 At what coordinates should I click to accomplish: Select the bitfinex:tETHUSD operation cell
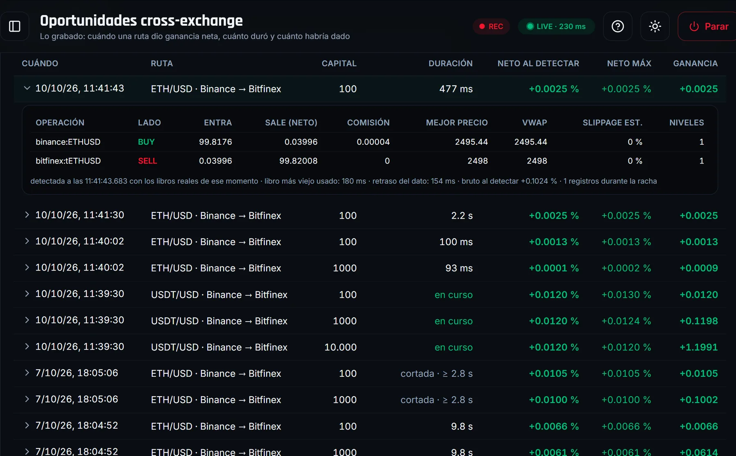pos(68,161)
